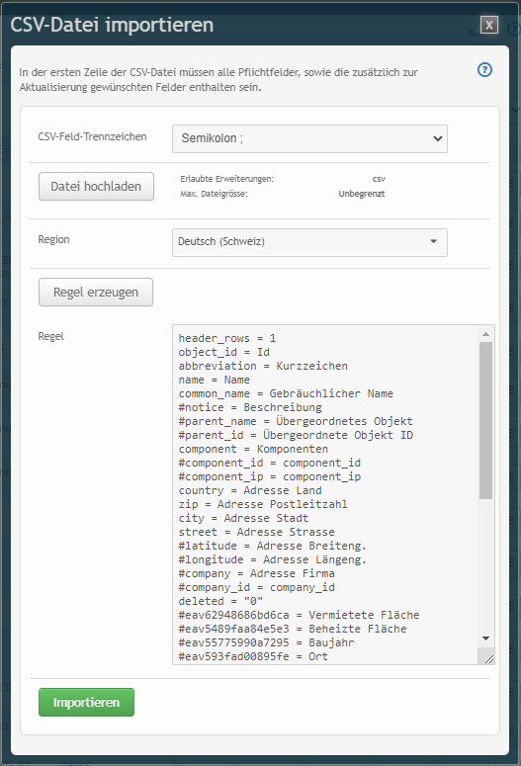Click the empty scrollbar track below the thumb
The width and height of the screenshot is (521, 766).
click(x=485, y=565)
